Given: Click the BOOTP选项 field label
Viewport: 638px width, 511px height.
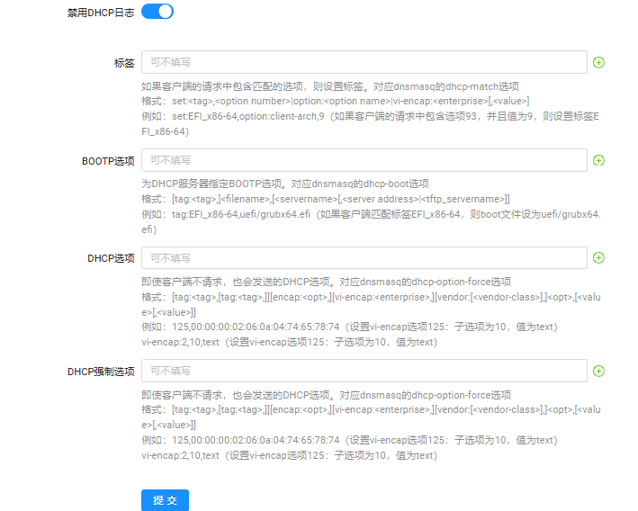Looking at the screenshot, I should (108, 161).
